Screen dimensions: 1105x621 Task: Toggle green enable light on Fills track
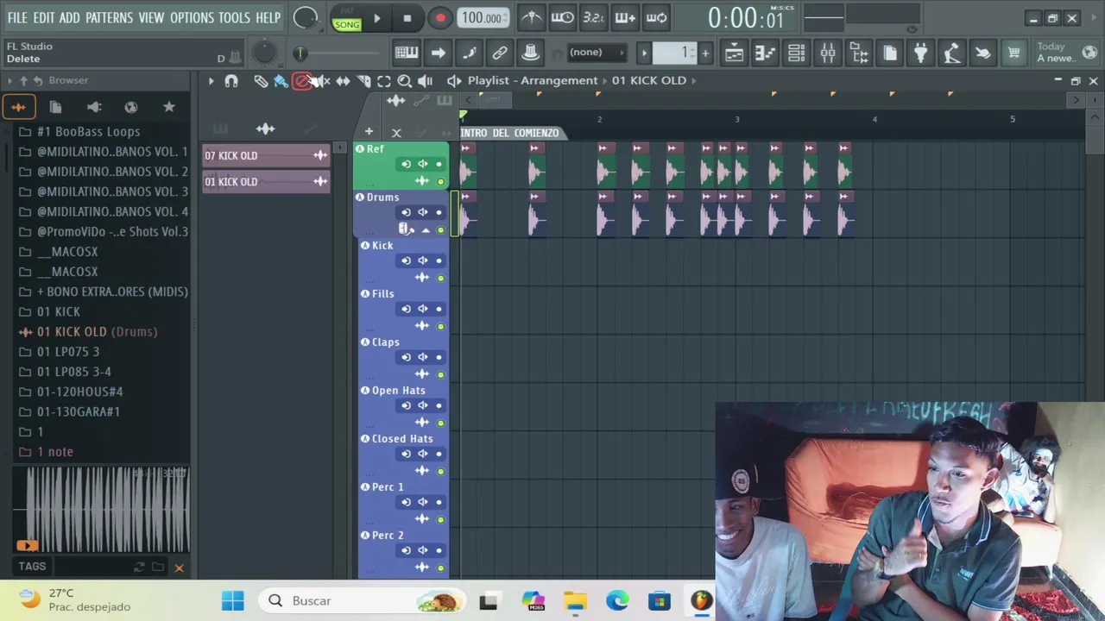440,326
